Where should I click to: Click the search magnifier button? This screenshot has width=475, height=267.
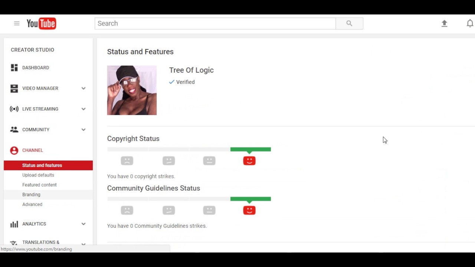click(x=349, y=23)
